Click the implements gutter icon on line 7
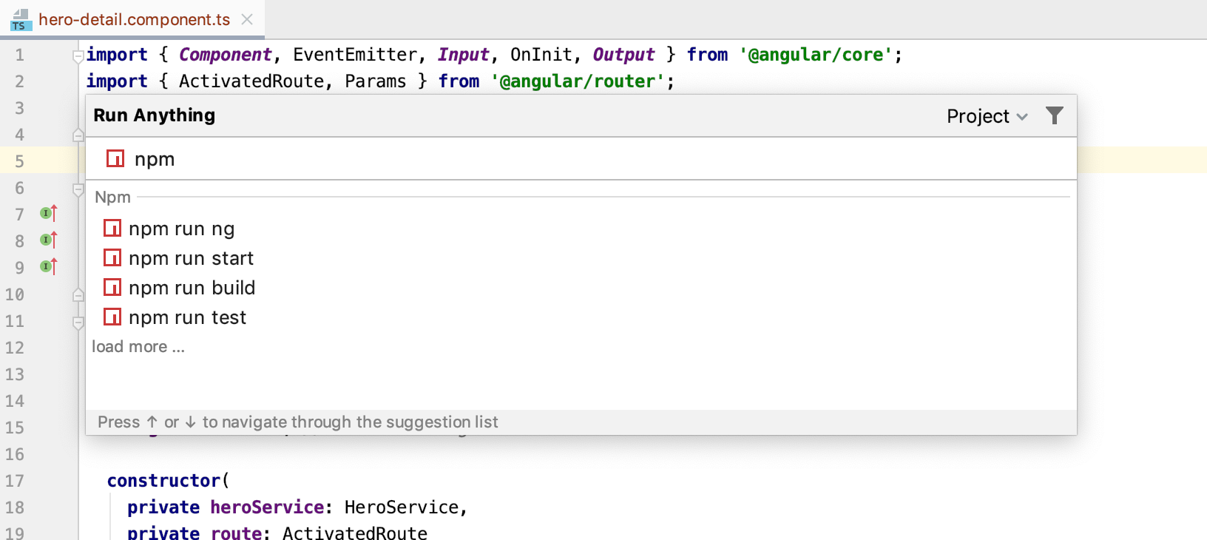This screenshot has width=1207, height=540. click(x=48, y=214)
